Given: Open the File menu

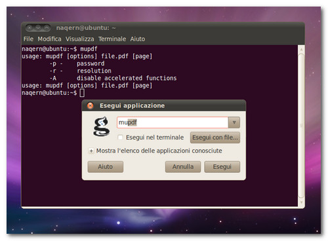Looking at the screenshot, I should 28,39.
